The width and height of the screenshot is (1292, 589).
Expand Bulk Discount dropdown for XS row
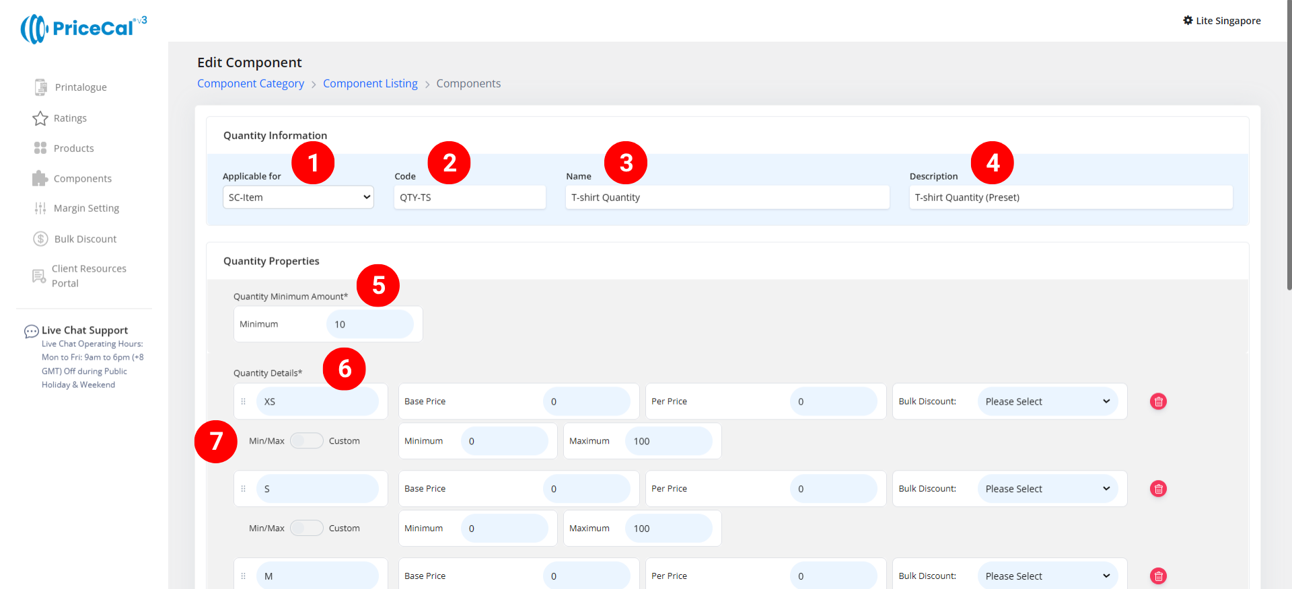point(1047,401)
